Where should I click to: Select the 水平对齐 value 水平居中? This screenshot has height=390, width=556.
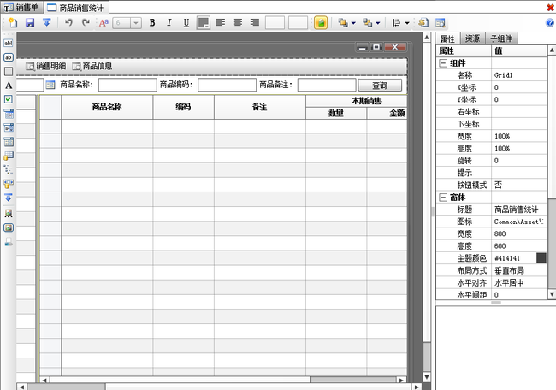pos(519,282)
